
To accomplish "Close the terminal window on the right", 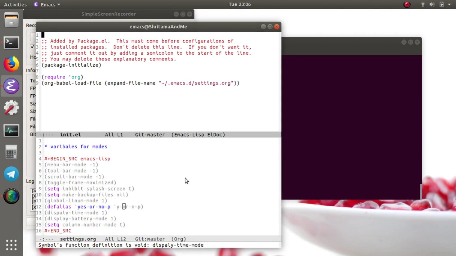I will pyautogui.click(x=417, y=42).
